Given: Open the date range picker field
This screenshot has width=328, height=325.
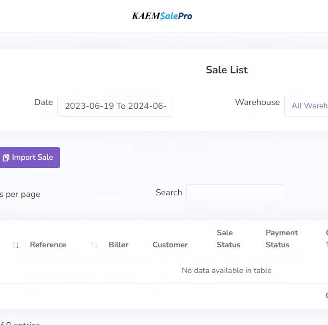Looking at the screenshot, I should pyautogui.click(x=115, y=106).
